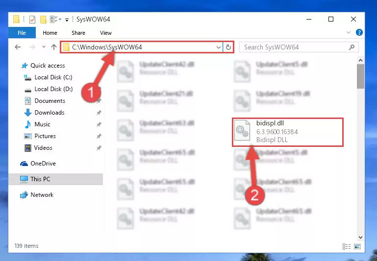Click the Properties quick access toolbar icon
377x261 pixels.
click(x=32, y=20)
